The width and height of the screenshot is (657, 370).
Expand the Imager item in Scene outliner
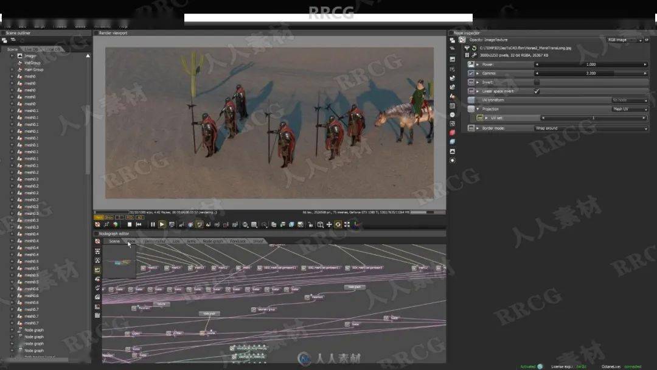[12, 56]
